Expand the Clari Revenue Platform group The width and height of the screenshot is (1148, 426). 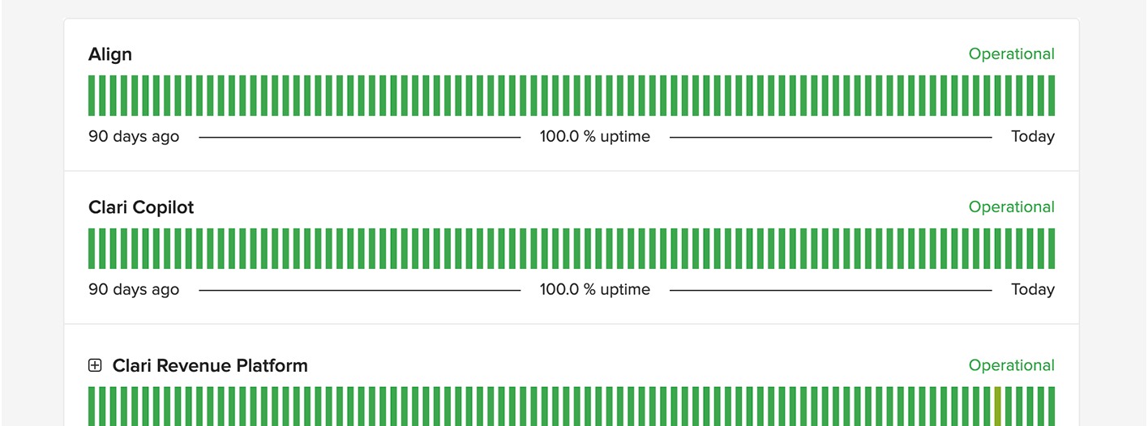click(x=95, y=365)
